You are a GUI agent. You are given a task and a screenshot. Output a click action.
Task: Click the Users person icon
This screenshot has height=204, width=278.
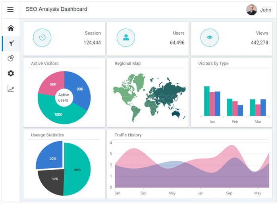click(126, 37)
